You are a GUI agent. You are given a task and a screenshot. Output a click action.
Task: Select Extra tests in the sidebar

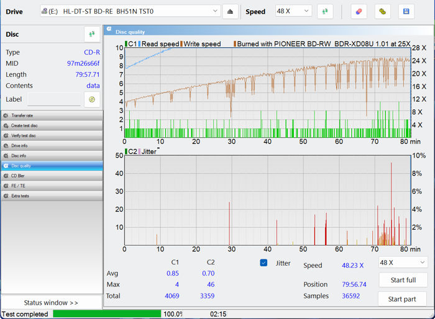[52, 195]
